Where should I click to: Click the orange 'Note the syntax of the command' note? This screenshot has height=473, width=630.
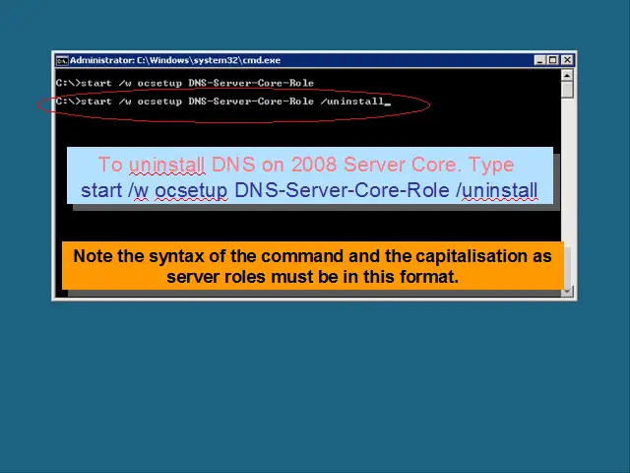click(x=313, y=266)
